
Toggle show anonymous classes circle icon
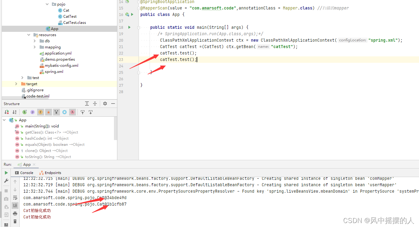[x=65, y=112]
